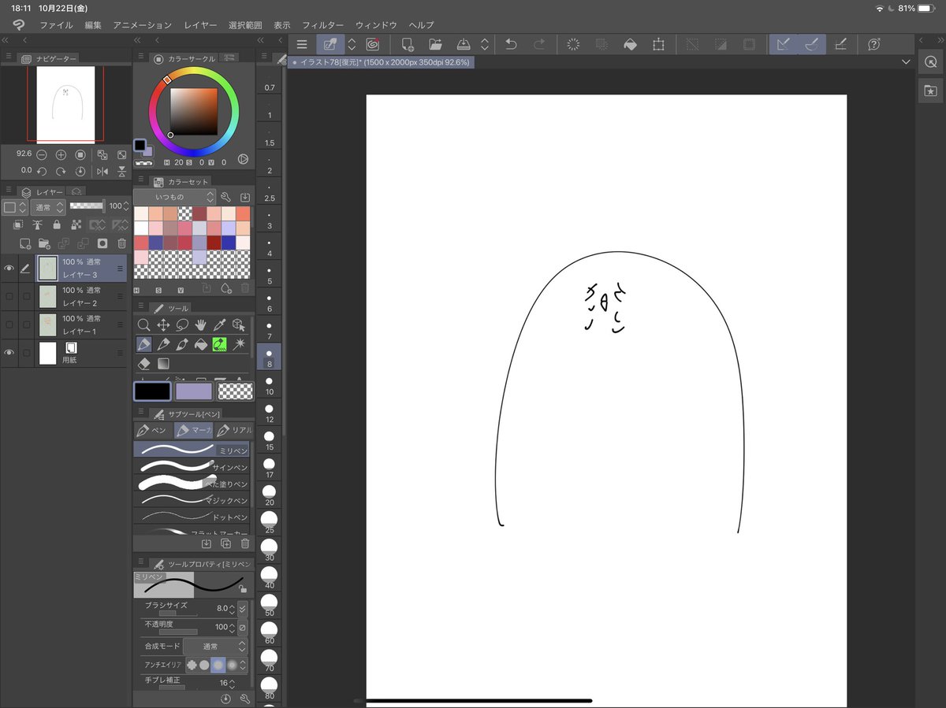The height and width of the screenshot is (708, 946).
Task: Select the Fill bucket tool
Action: click(x=201, y=344)
